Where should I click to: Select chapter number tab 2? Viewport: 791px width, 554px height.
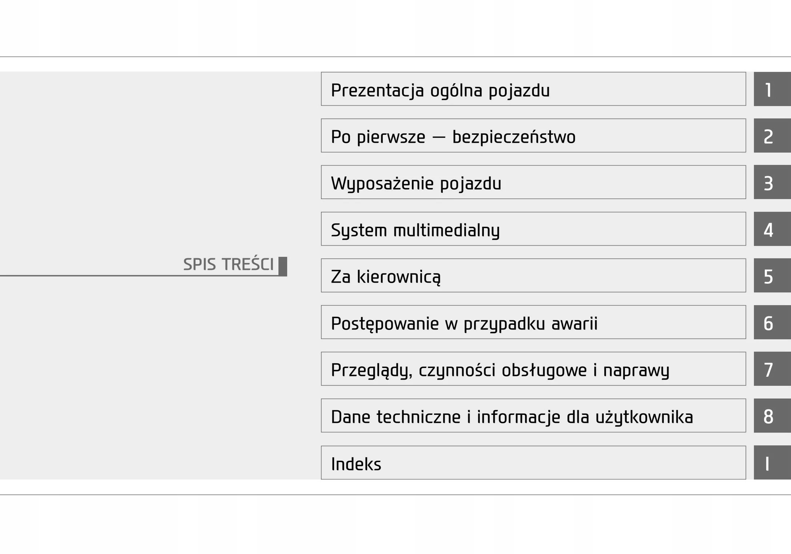click(772, 136)
